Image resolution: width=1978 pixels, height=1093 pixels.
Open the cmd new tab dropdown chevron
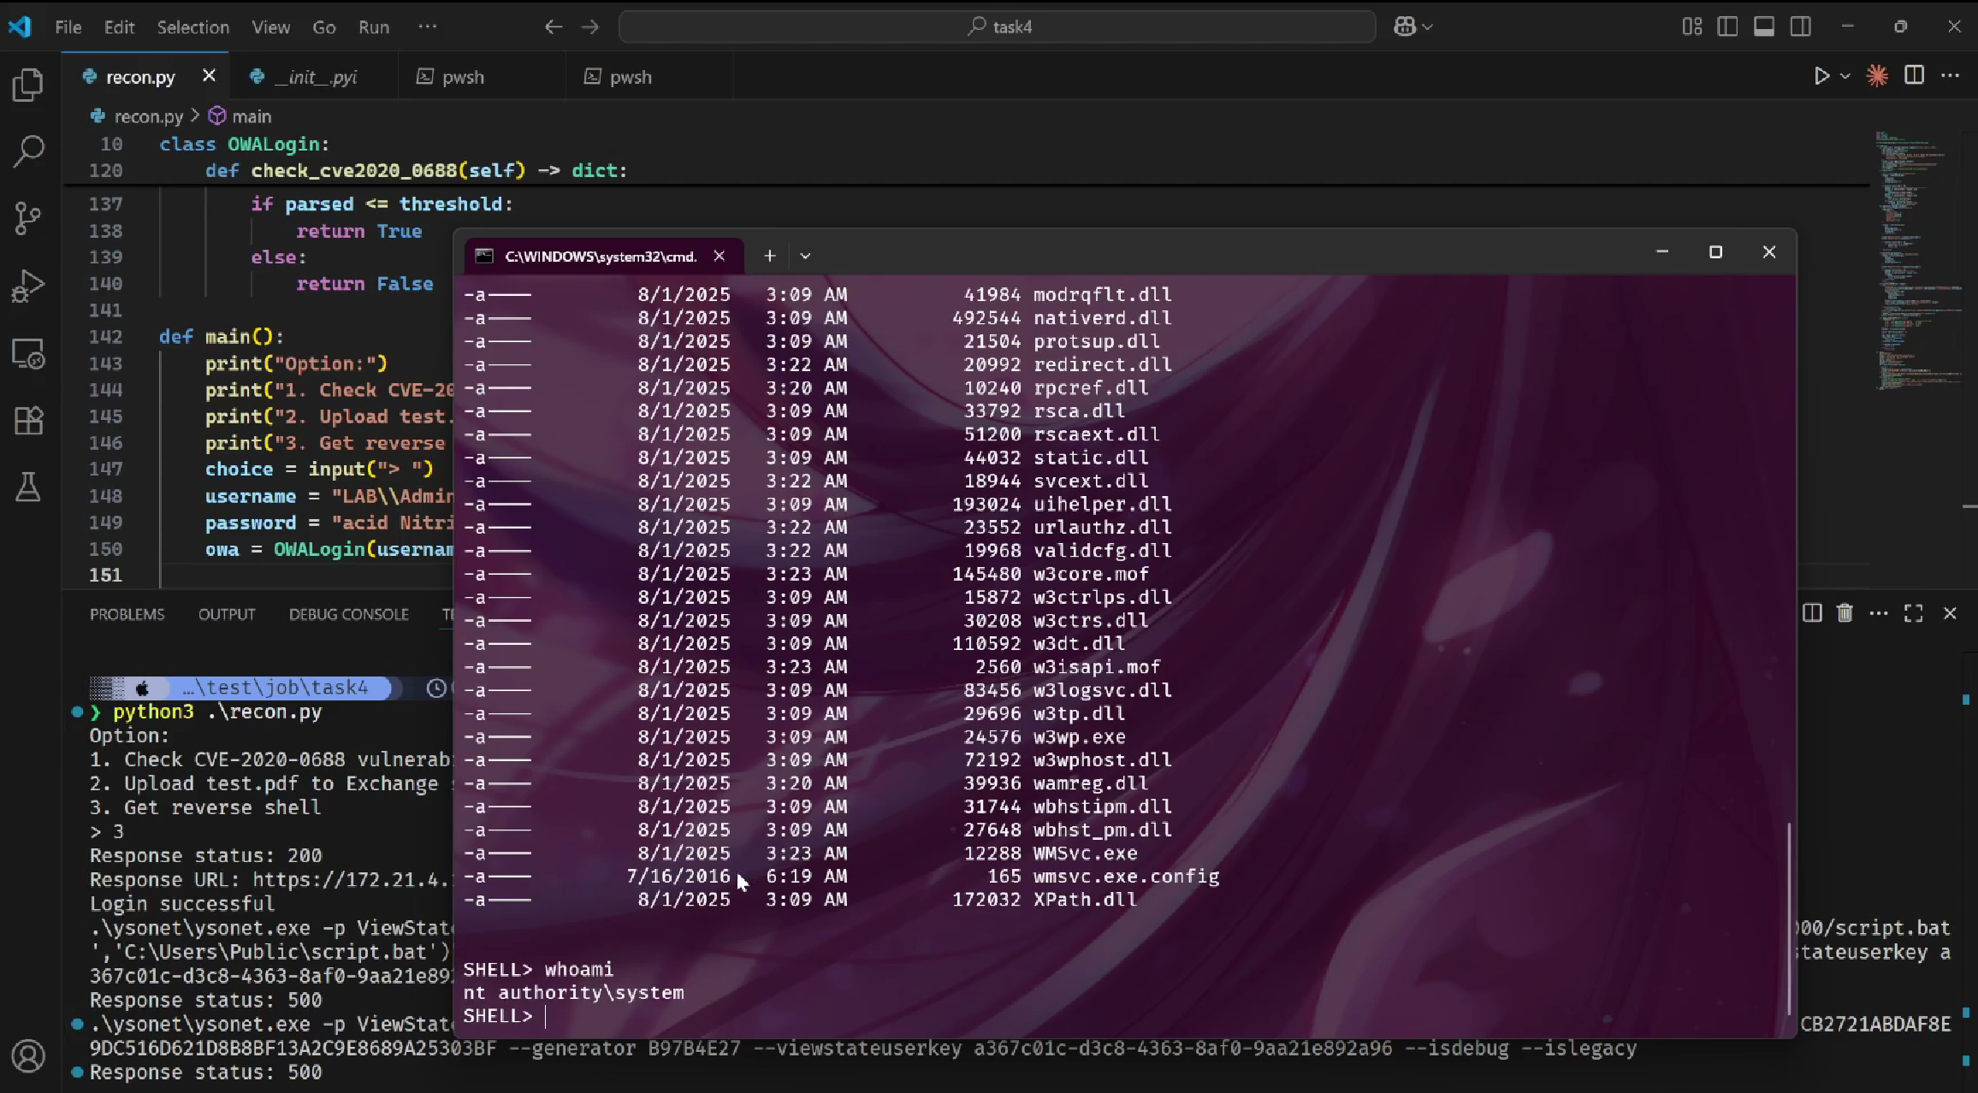(805, 256)
